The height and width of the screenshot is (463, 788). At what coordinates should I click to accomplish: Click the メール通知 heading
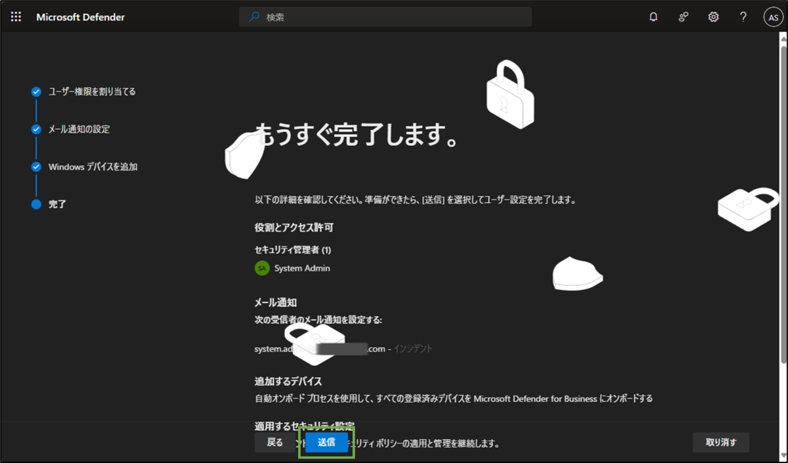pos(276,302)
